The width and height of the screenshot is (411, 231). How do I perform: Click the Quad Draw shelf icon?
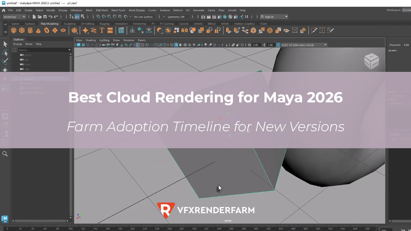[330, 30]
